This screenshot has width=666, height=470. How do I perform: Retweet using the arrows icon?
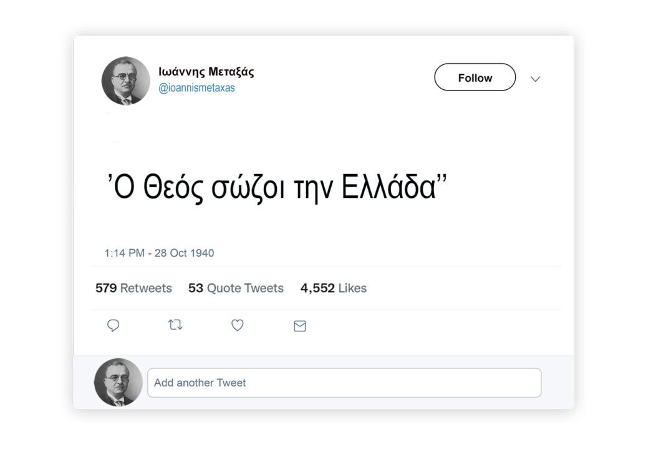click(x=175, y=325)
